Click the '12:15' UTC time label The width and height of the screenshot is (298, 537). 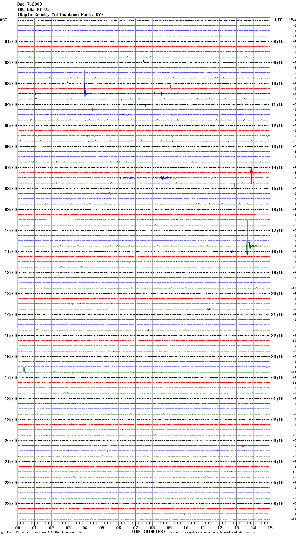tap(277, 126)
